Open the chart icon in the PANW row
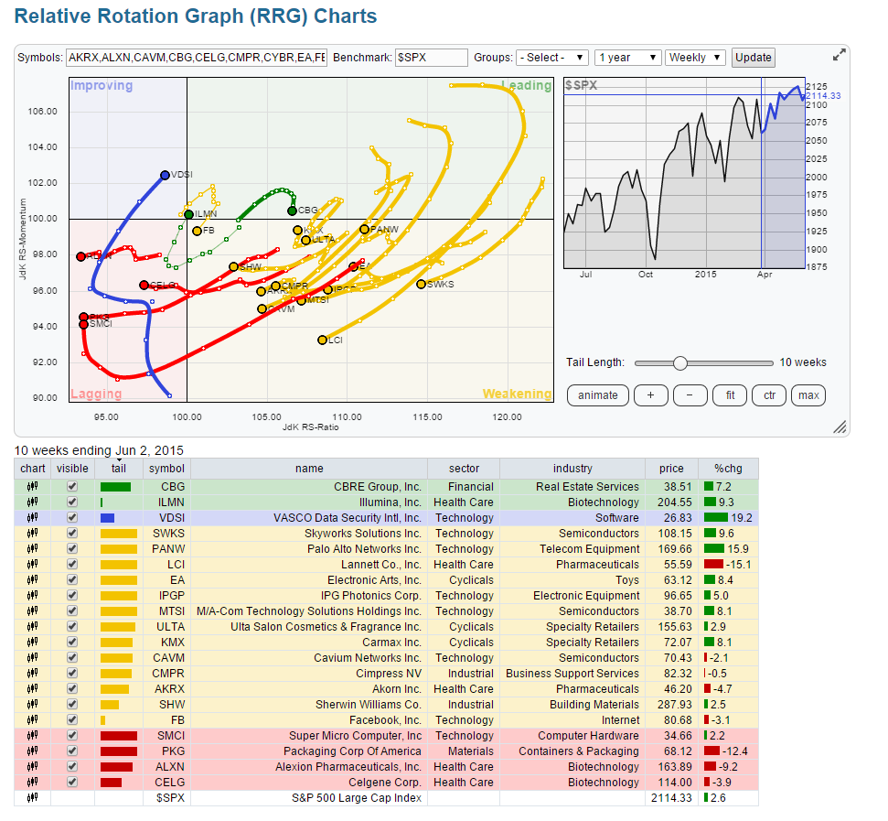This screenshot has width=888, height=821. [32, 548]
